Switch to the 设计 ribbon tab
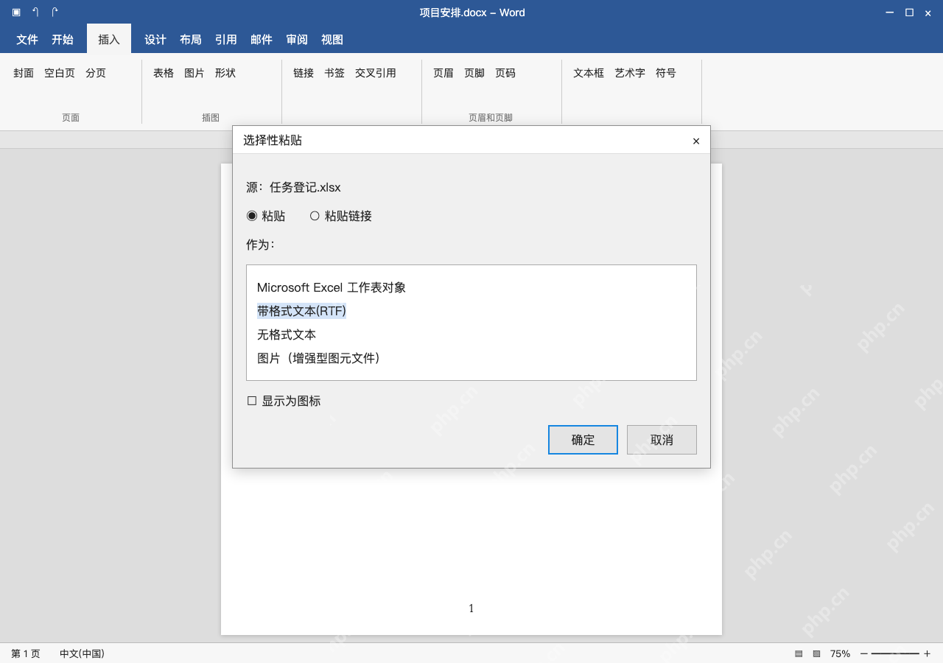 point(155,40)
